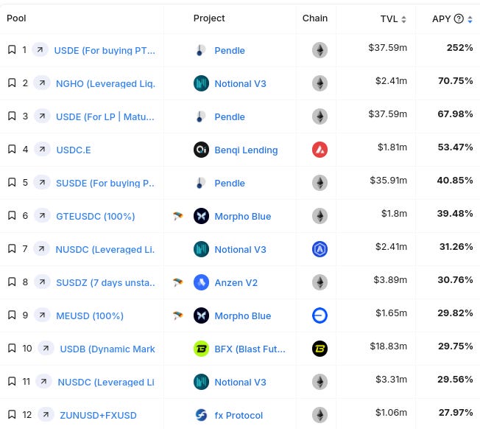Open external link arrow for SUSDZ row

(x=42, y=282)
